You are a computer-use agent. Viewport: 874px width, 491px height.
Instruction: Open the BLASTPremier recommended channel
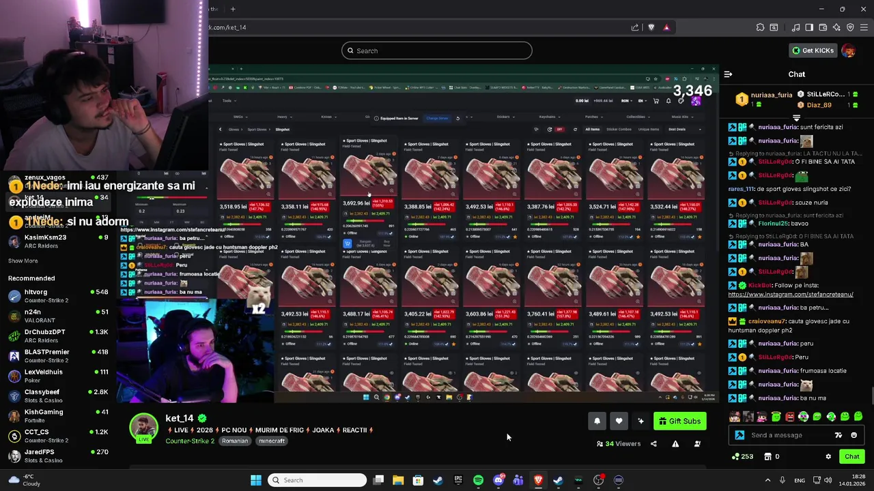pyautogui.click(x=58, y=355)
